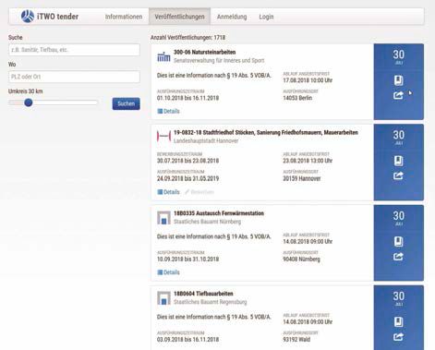Click the Umkreis radius slider handle
The width and height of the screenshot is (435, 350).
tap(29, 103)
